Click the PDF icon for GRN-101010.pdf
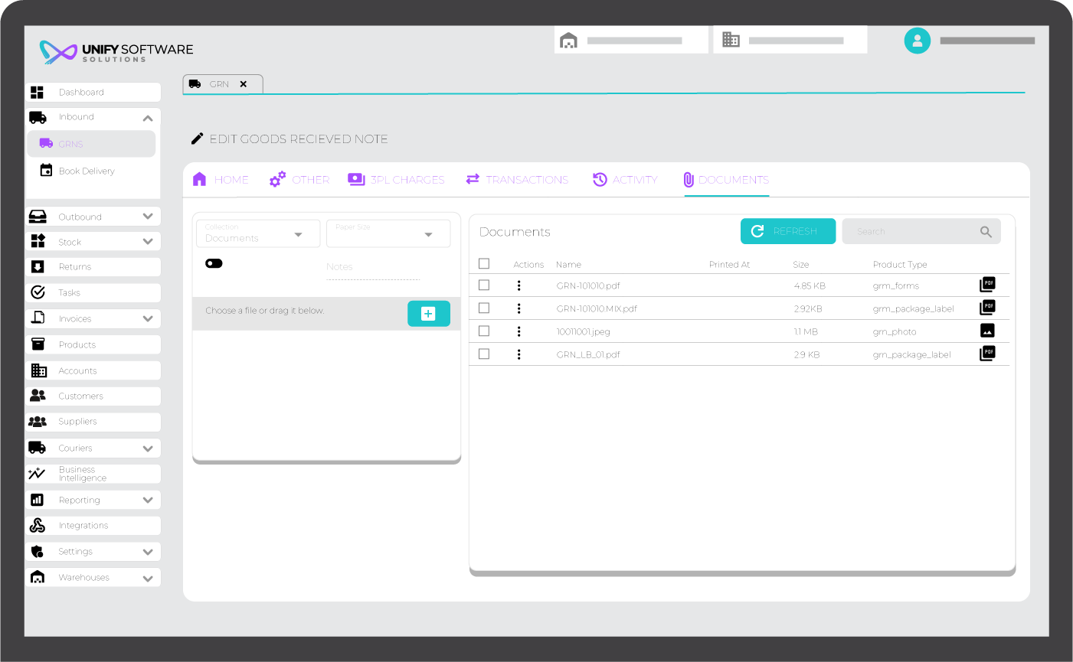Viewport: 1073px width, 662px height. [x=987, y=285]
